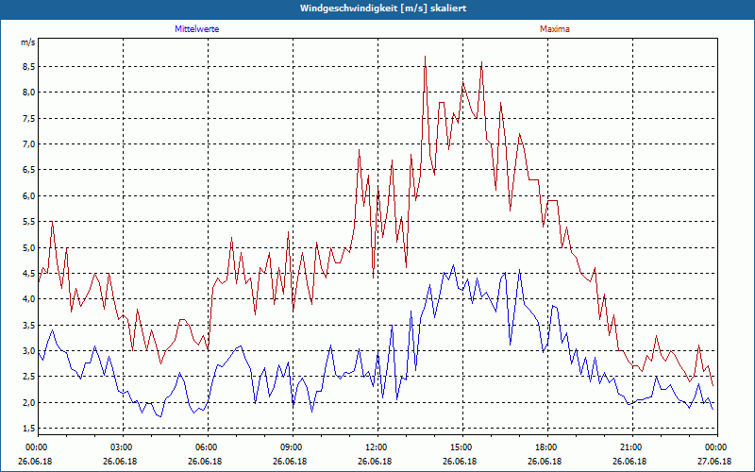
Task: Select the 5,0 y-axis value
Action: pos(28,247)
